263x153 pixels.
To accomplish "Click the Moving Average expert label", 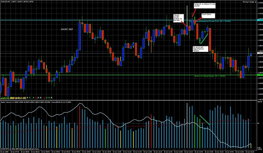I will pos(249,2).
